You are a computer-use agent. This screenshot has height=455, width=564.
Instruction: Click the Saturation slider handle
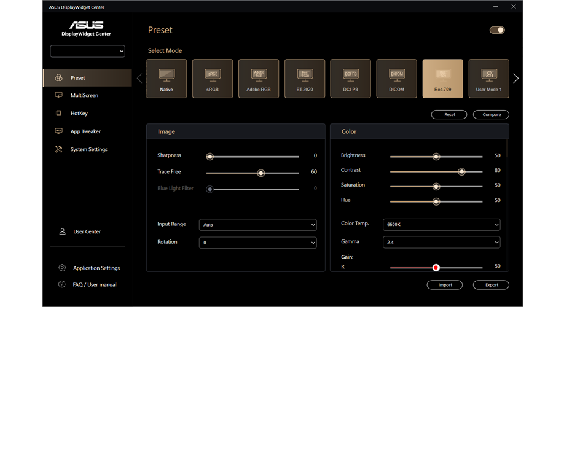pyautogui.click(x=436, y=187)
